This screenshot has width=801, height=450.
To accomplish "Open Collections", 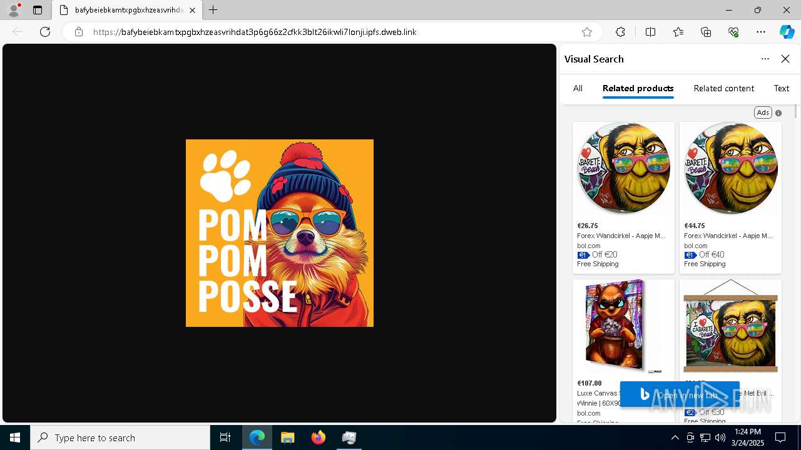I will coord(706,32).
